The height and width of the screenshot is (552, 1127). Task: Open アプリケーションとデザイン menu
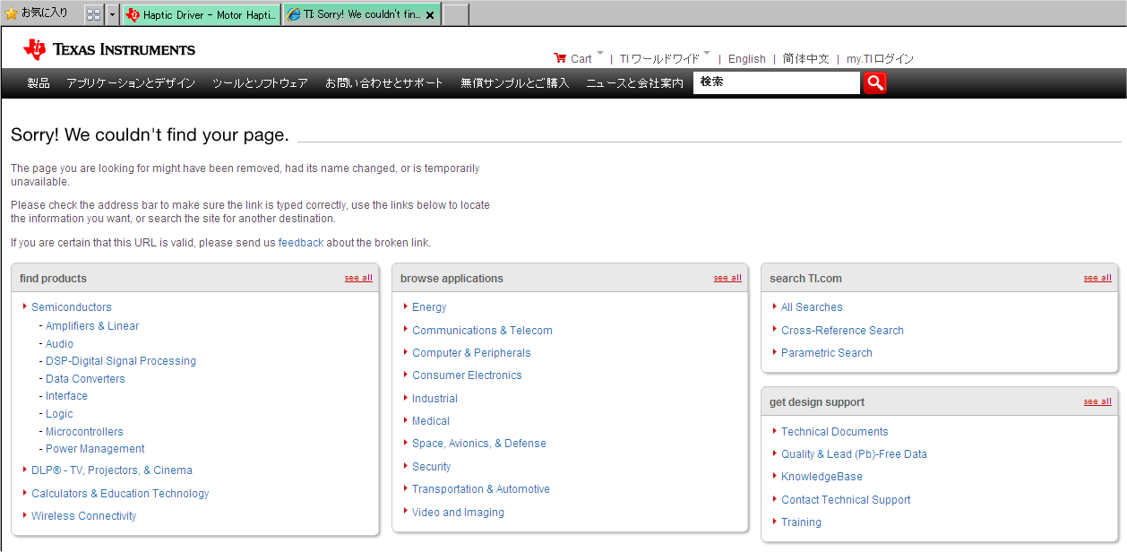point(131,82)
